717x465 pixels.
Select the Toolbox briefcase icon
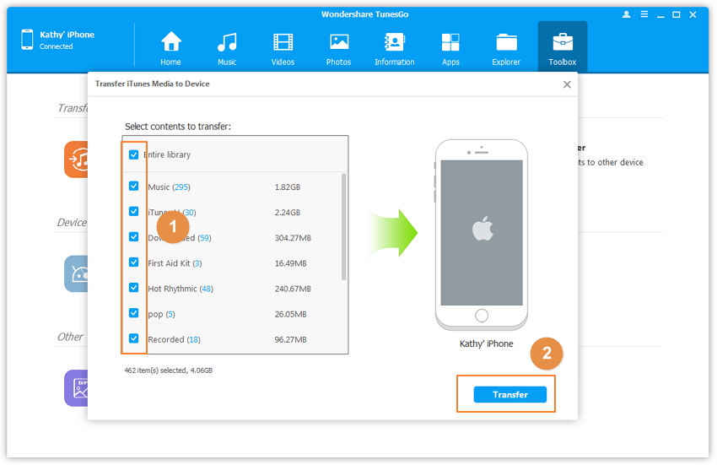563,42
